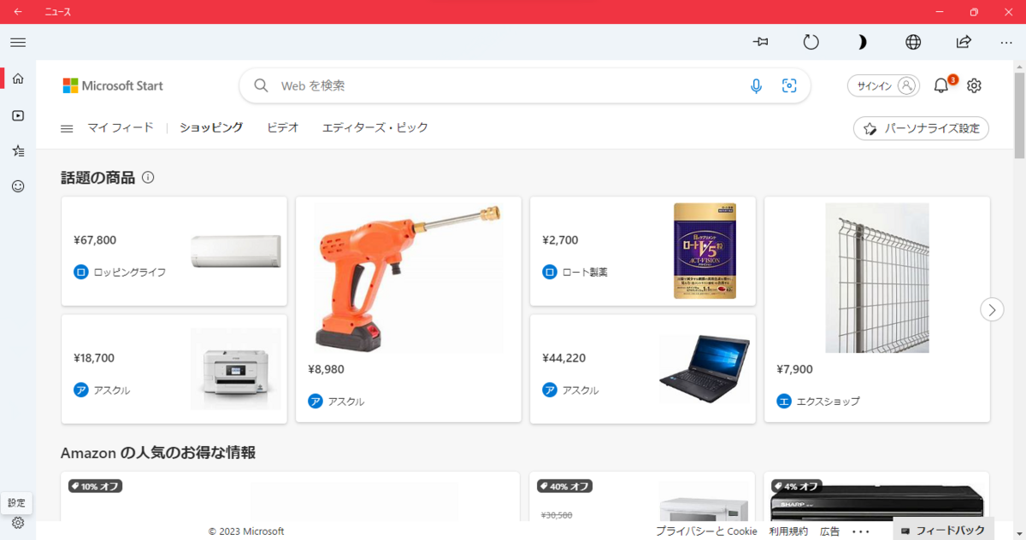This screenshot has height=540, width=1026.
Task: Open the 広告 footer link
Action: coord(830,531)
